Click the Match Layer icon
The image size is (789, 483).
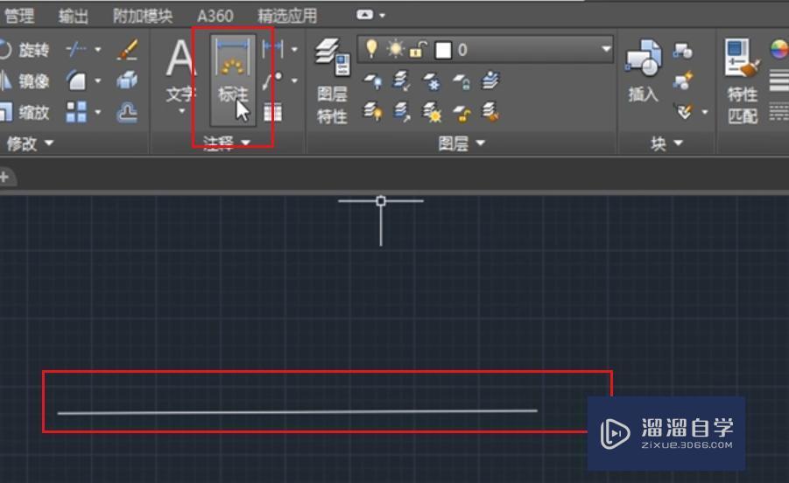click(x=490, y=112)
